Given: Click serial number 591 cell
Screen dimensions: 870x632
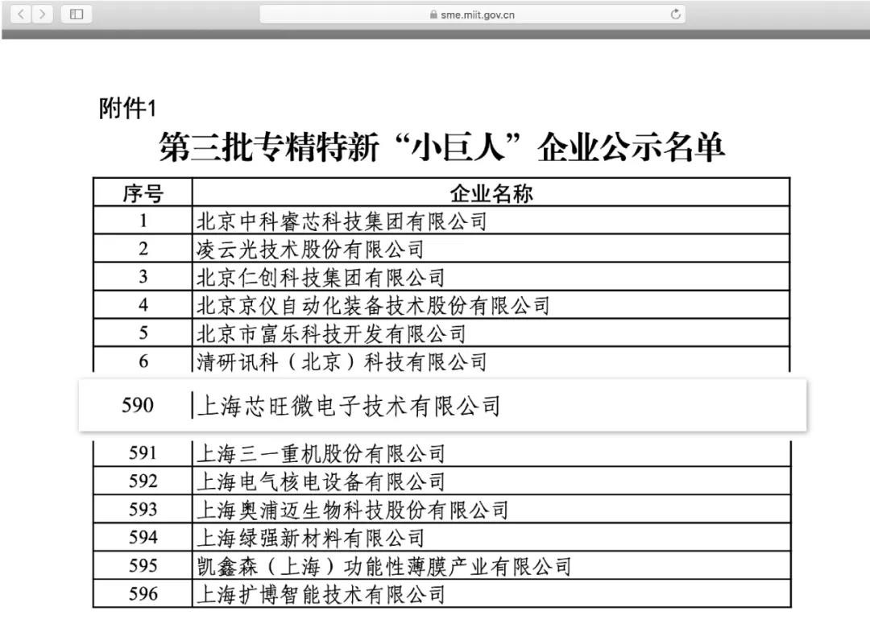Looking at the screenshot, I should point(143,453).
